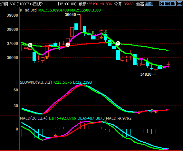This screenshot has height=151, width=183.
Task: Click the first sad face marker at 37000
Action: point(30,45)
